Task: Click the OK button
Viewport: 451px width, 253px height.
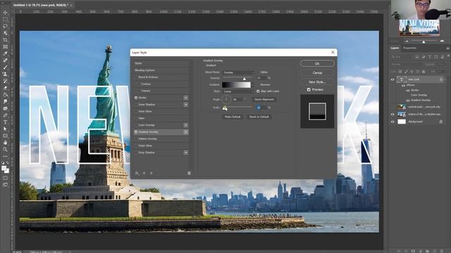Action: tap(317, 64)
